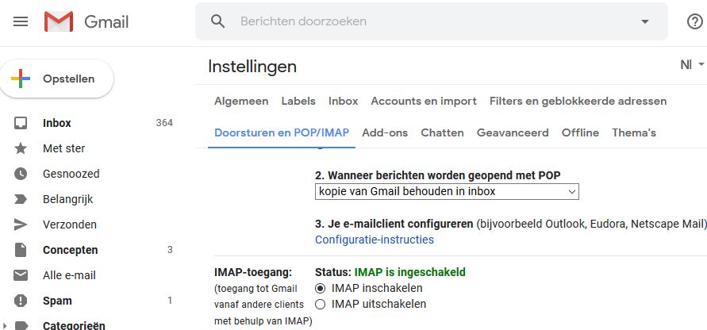The height and width of the screenshot is (330, 707).
Task: Switch to the Algemeen settings tab
Action: (241, 102)
